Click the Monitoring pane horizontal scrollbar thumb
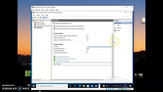Image resolution: width=163 pixels, height=92 pixels. (78, 80)
